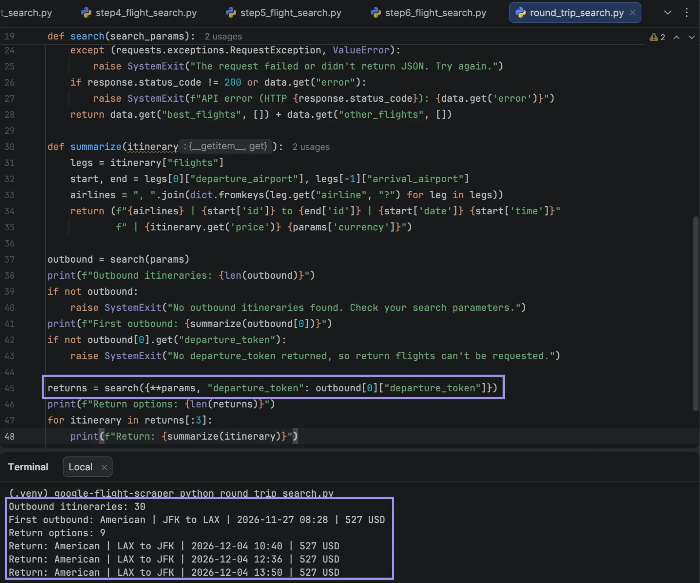This screenshot has height=583, width=700.
Task: Show the 2 usages hint for summarize function
Action: 311,147
